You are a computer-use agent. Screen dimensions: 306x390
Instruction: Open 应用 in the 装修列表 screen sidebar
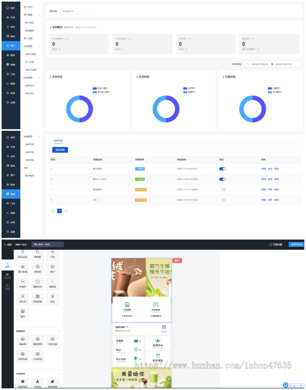(x=11, y=222)
